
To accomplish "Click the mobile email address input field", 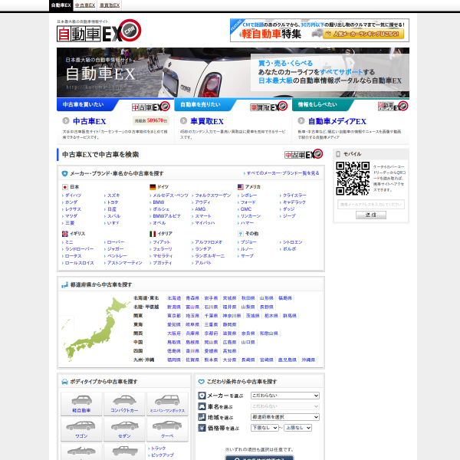I will click(x=371, y=205).
